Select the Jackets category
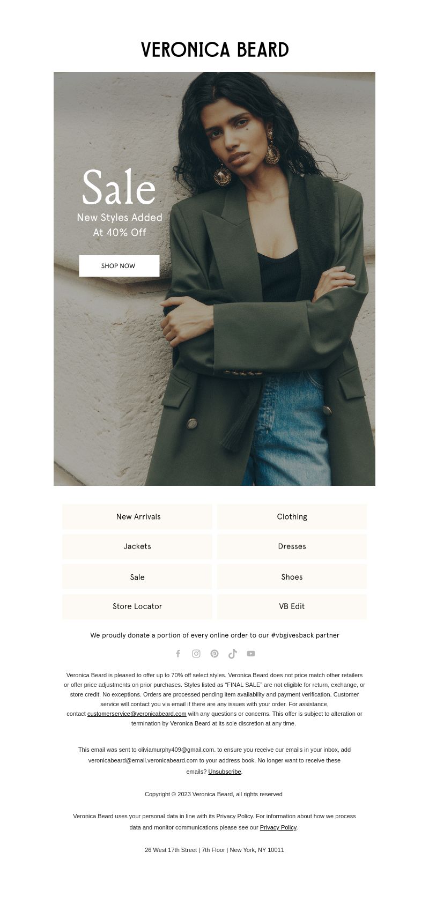This screenshot has height=904, width=429. [x=137, y=546]
